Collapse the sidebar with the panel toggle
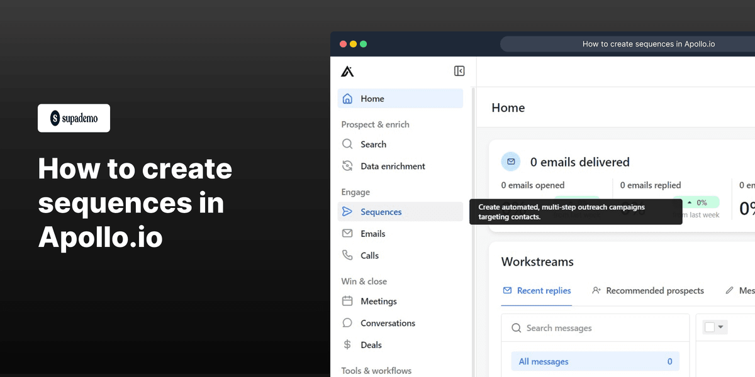The image size is (755, 377). coord(459,71)
